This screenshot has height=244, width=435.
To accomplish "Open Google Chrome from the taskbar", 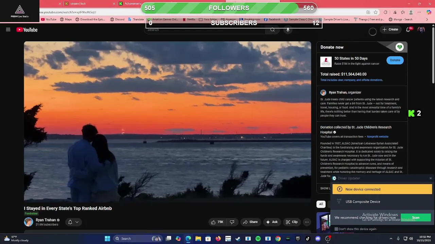I will 278,239.
